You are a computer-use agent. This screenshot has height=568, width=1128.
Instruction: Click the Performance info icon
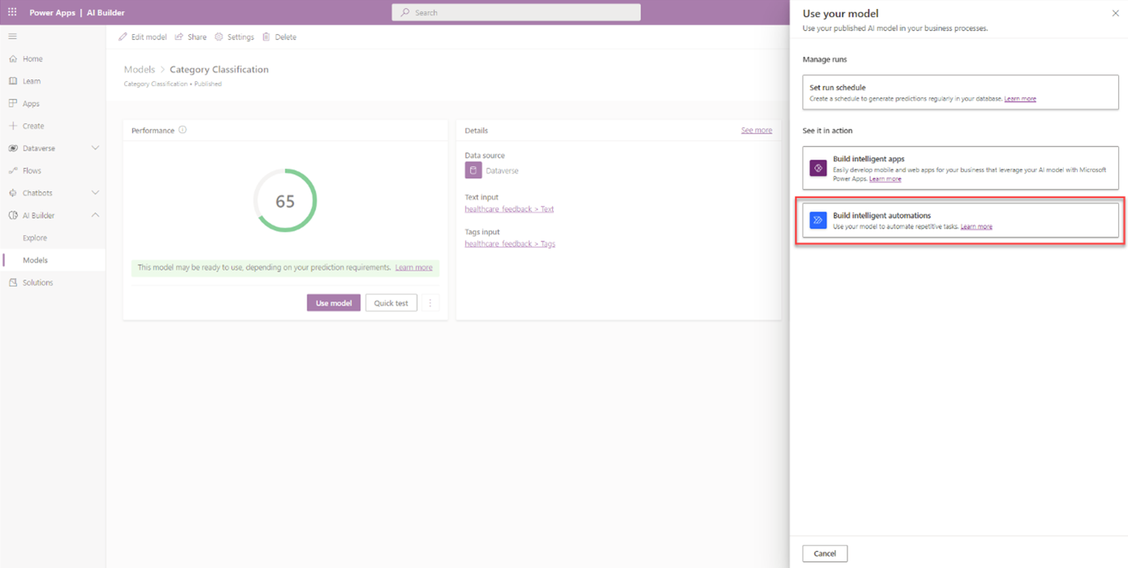click(182, 130)
